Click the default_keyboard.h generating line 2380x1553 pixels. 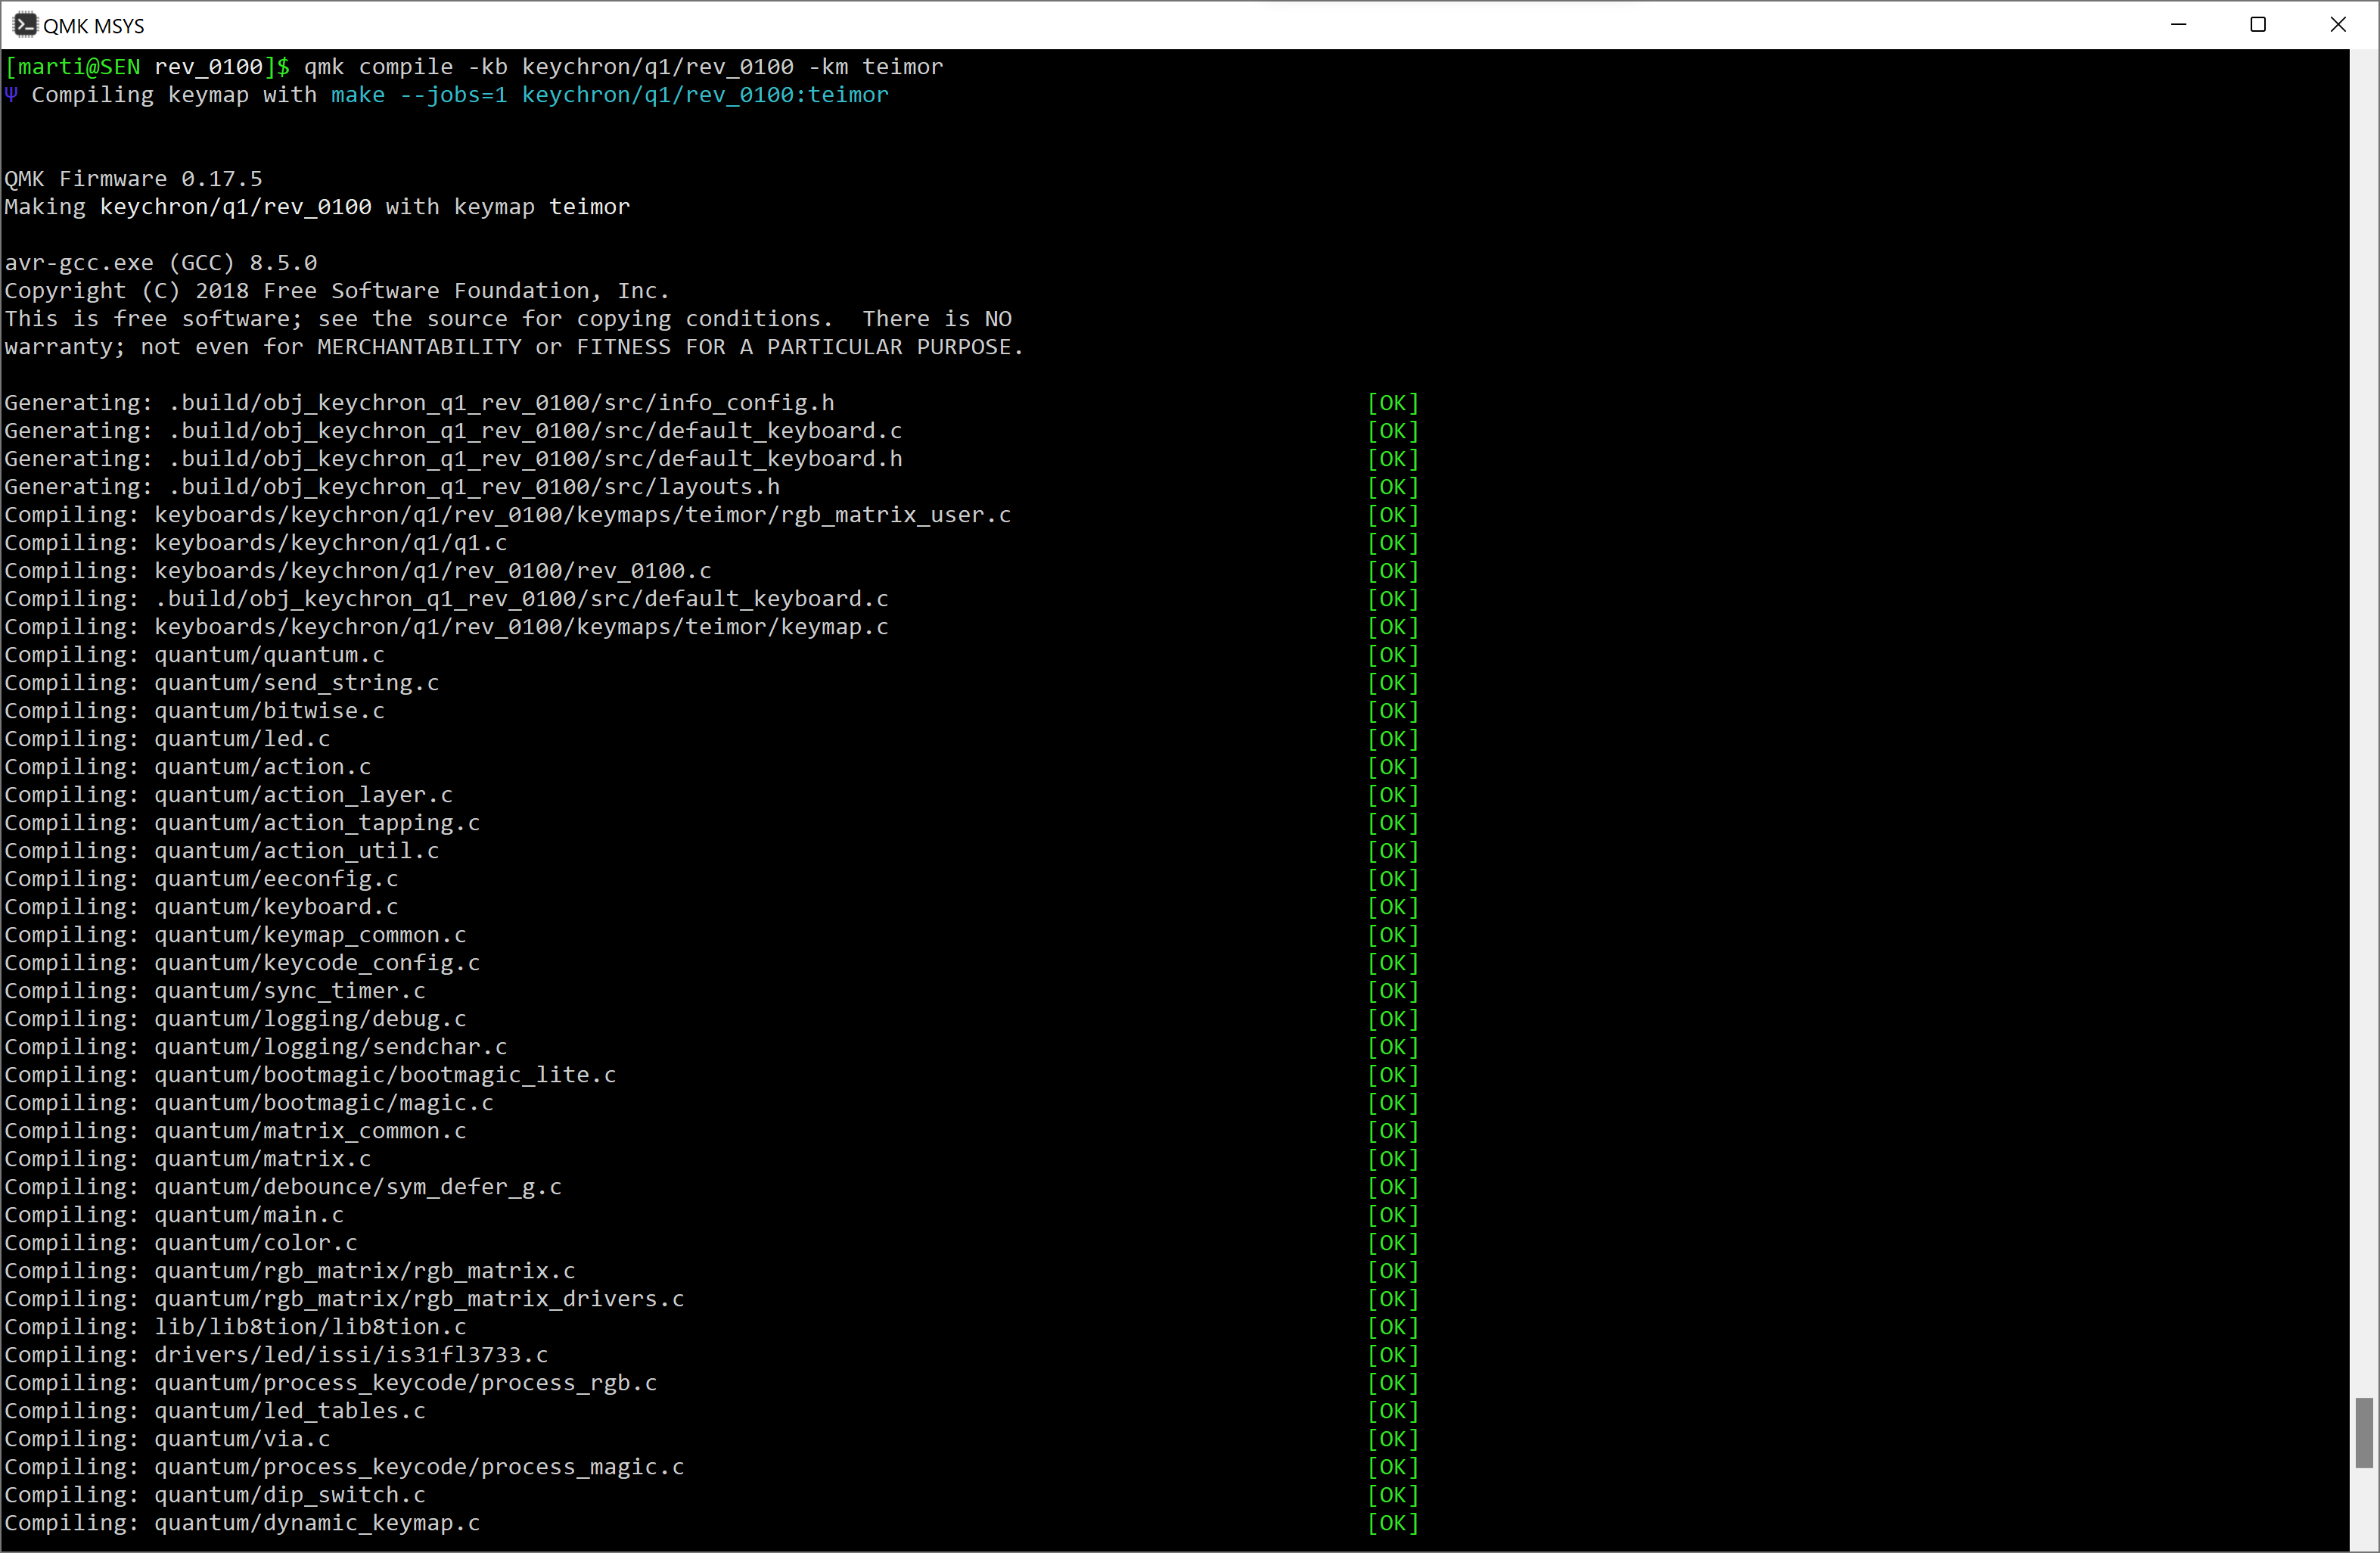453,459
